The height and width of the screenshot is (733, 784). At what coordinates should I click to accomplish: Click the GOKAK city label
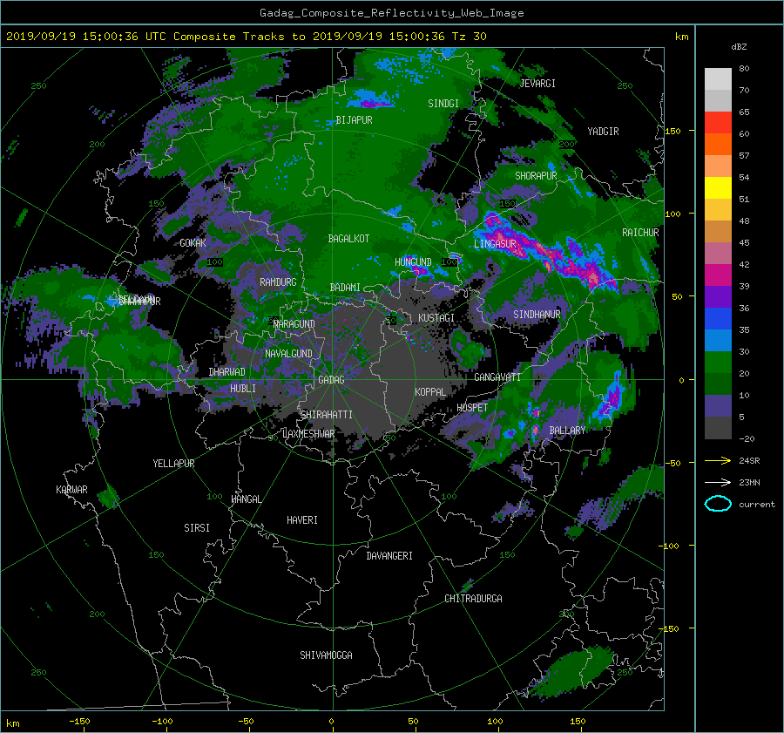point(193,243)
